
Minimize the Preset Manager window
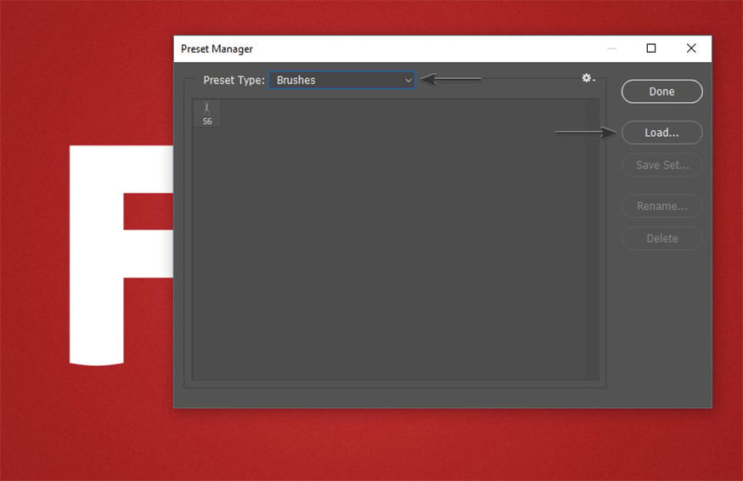(x=611, y=48)
